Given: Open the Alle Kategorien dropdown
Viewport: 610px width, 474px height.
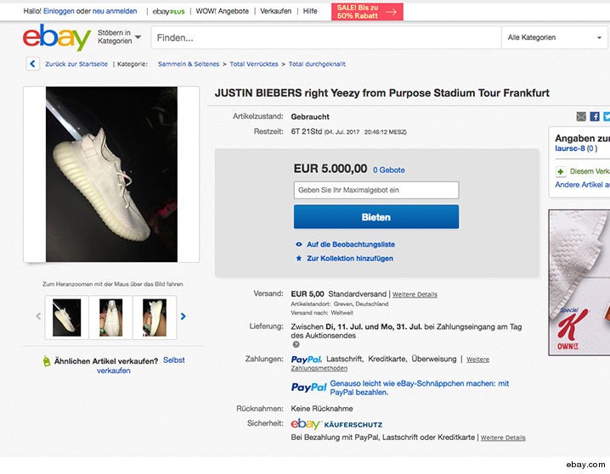Looking at the screenshot, I should [x=555, y=37].
